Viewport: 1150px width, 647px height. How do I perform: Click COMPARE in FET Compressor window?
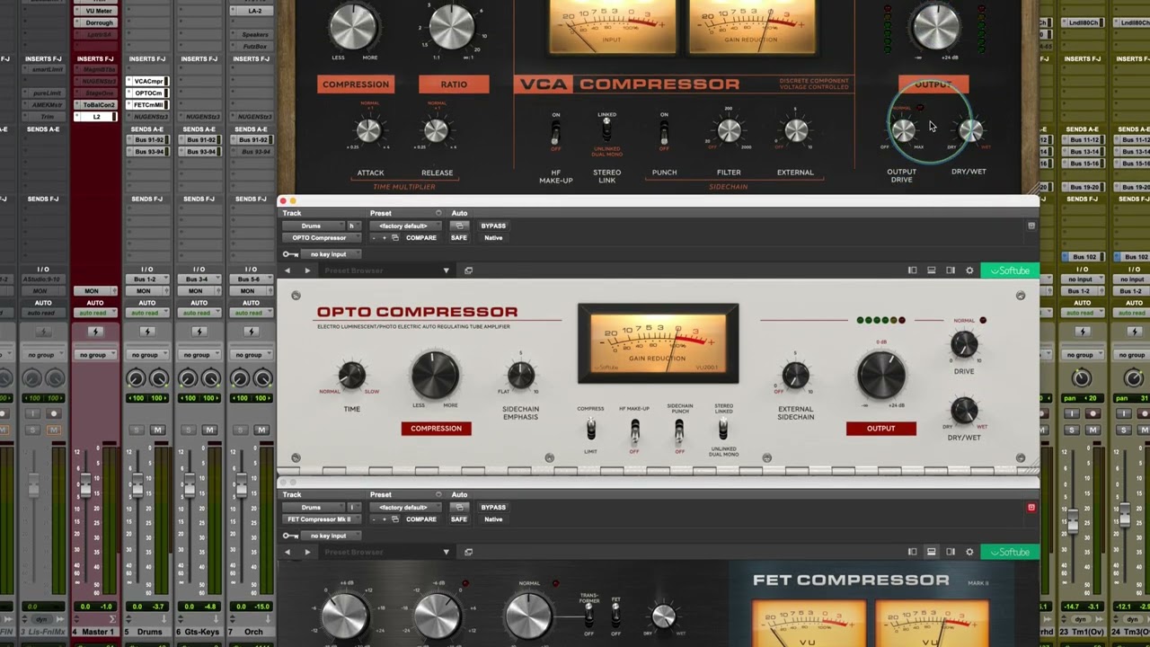[420, 519]
